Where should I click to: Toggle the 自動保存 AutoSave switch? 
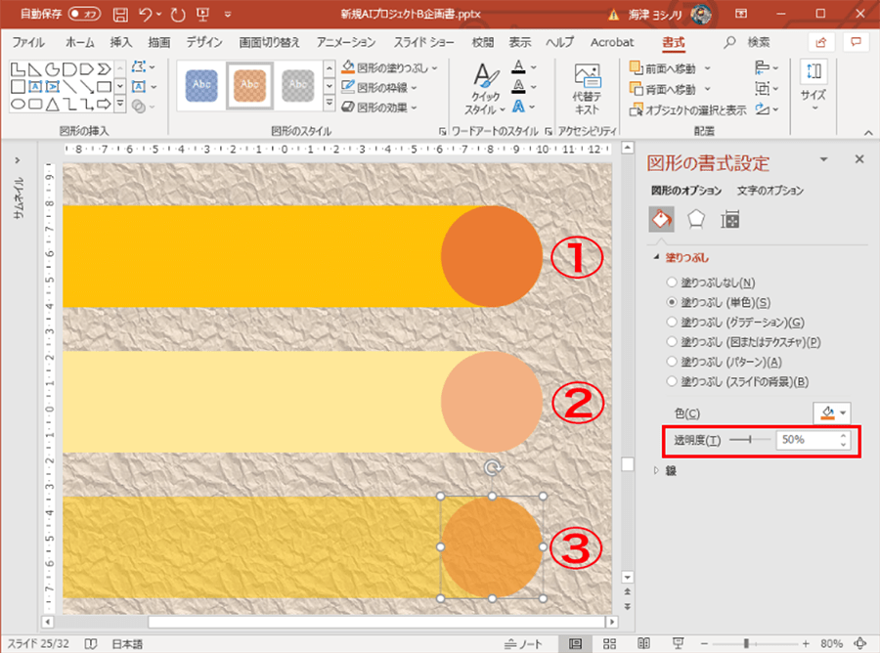coord(84,15)
